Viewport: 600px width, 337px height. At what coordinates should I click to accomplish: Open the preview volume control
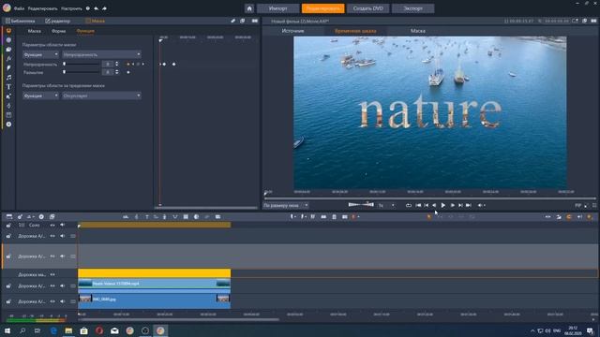coord(481,206)
